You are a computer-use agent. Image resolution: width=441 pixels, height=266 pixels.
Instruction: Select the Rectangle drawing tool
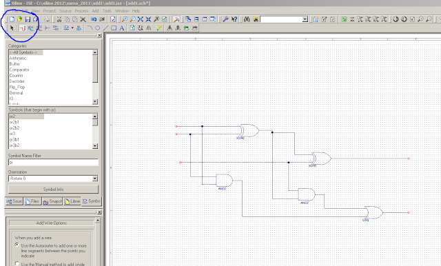(x=114, y=28)
